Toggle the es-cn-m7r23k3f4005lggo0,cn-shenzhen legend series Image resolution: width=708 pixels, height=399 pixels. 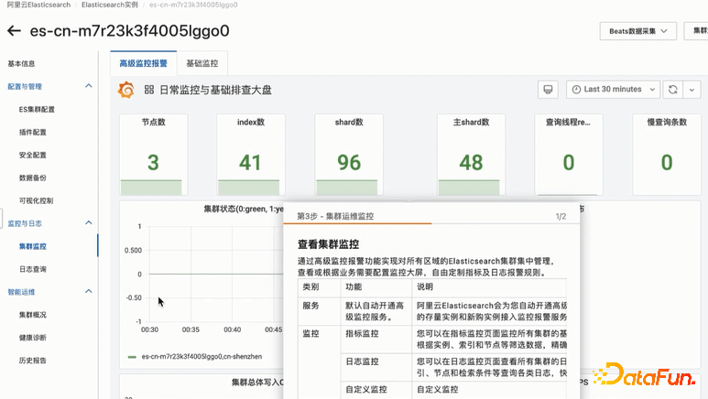tap(202, 357)
